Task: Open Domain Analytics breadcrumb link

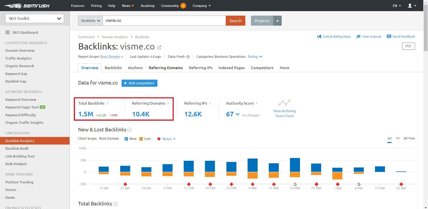Action: click(115, 37)
